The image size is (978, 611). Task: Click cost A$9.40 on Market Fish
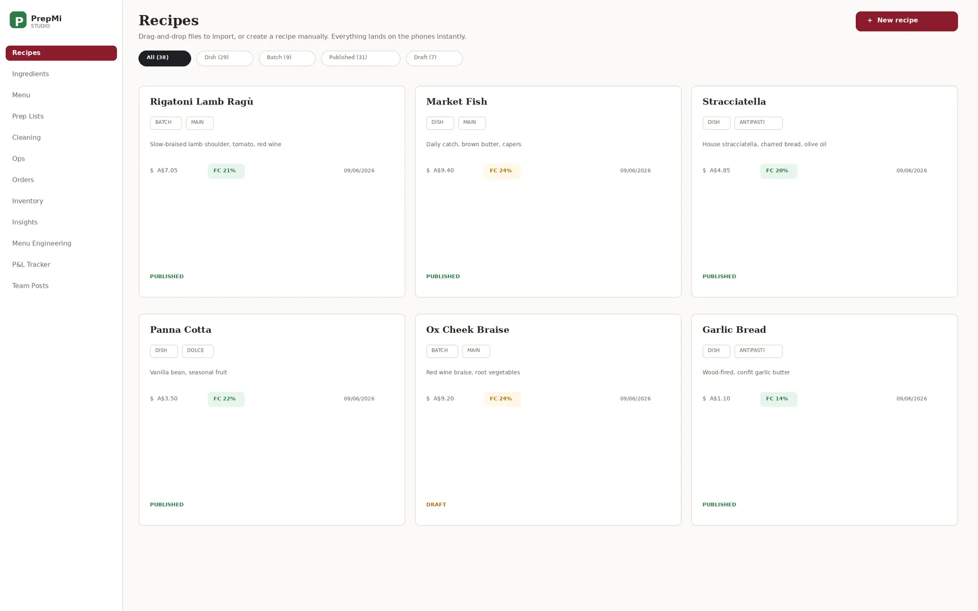coord(443,171)
